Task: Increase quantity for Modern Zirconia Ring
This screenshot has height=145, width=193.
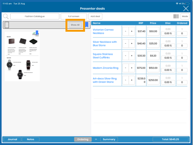Action: 132,68
